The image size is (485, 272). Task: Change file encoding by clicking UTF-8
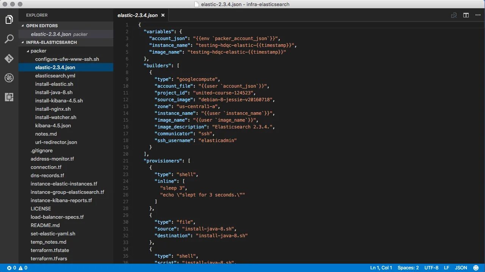point(432,267)
